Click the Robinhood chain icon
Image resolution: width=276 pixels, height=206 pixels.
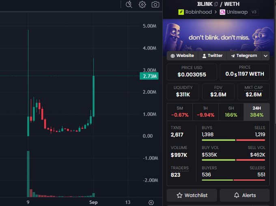point(181,12)
